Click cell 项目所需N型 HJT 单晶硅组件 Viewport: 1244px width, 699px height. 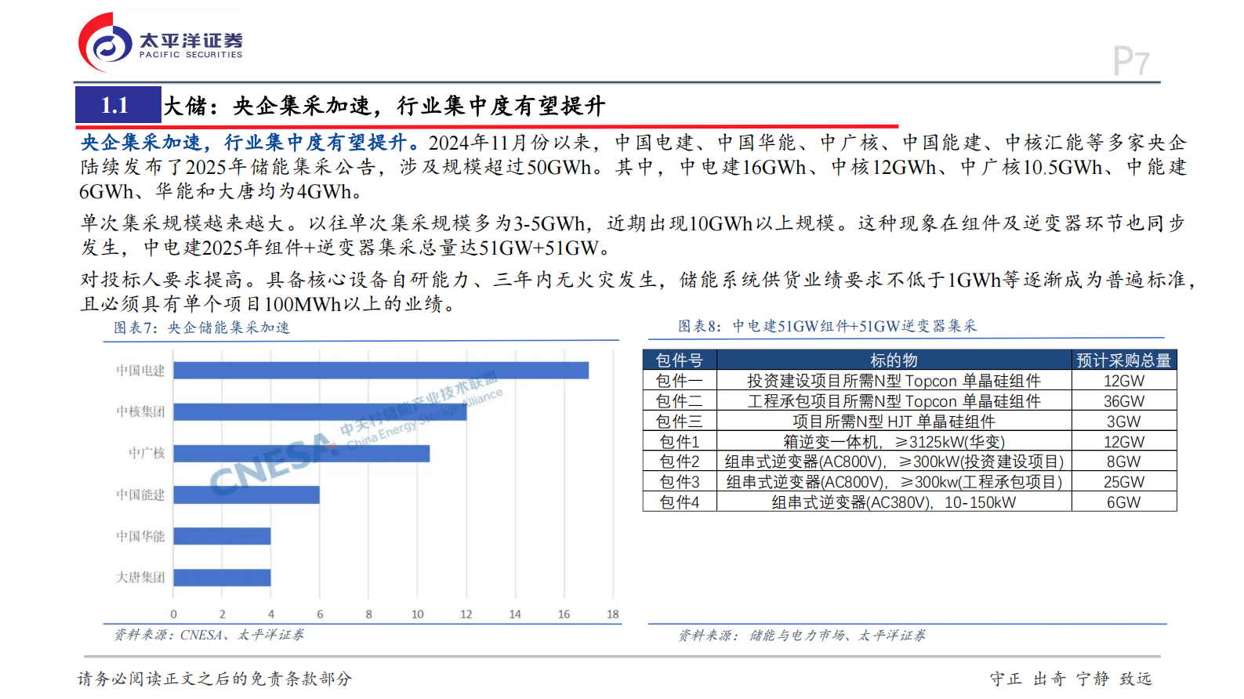(894, 422)
